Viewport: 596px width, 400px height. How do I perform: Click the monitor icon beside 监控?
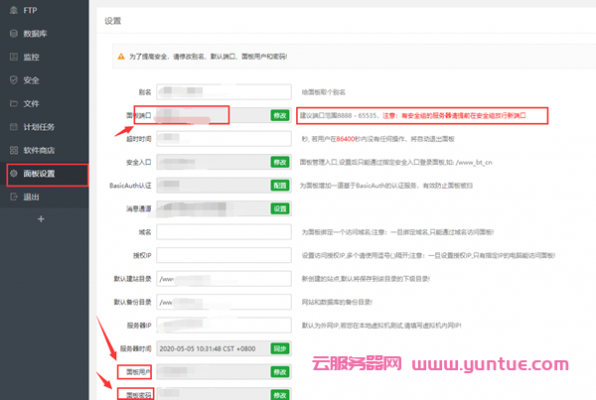pos(14,57)
